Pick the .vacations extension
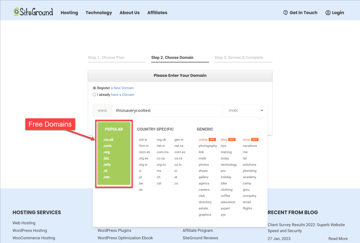Image resolution: width=360 pixels, height=243 pixels. click(x=250, y=146)
